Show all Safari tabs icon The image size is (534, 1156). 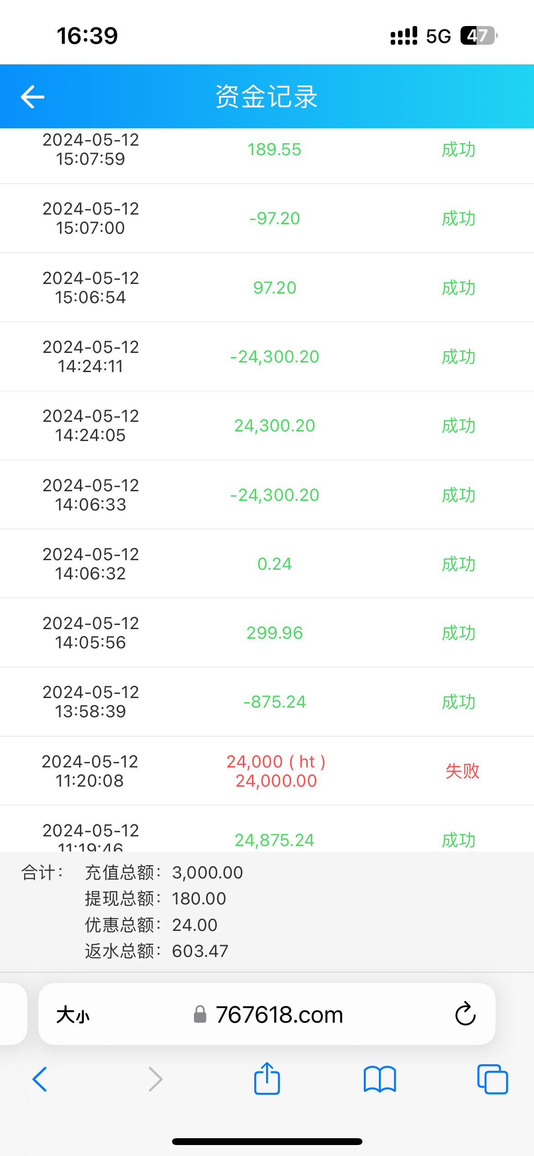[x=492, y=1079]
